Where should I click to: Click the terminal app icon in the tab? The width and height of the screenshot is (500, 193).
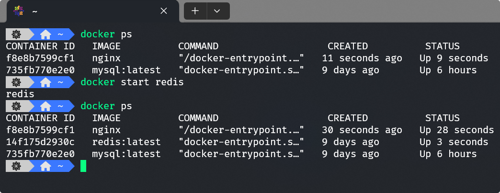[x=19, y=11]
